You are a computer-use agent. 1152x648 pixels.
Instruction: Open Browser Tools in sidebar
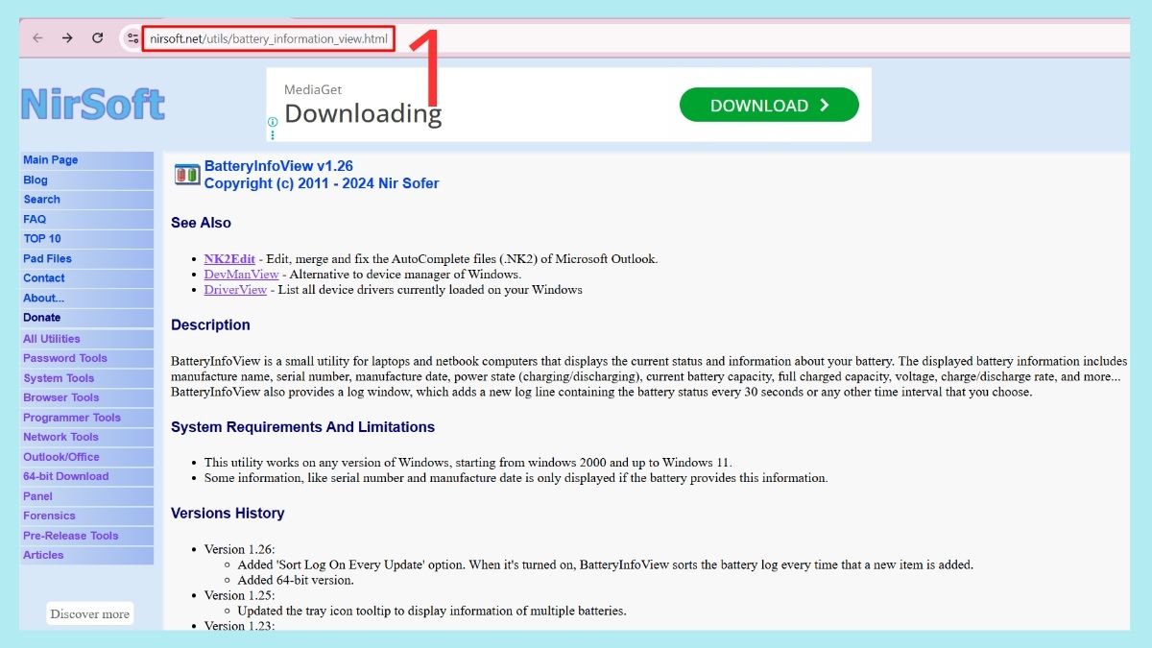pos(61,397)
